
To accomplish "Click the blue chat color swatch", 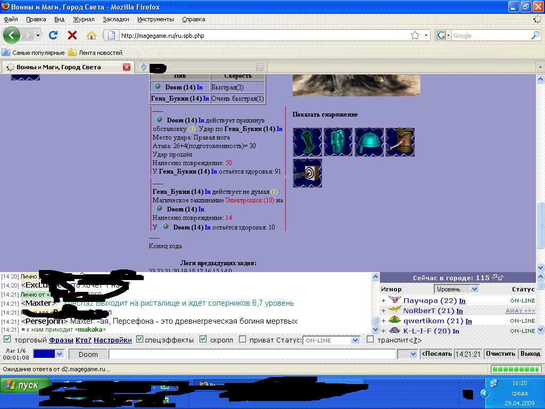I will pyautogui.click(x=44, y=354).
